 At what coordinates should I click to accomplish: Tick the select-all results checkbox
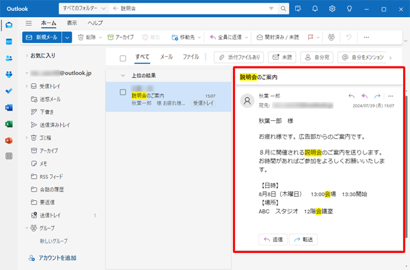[x=123, y=58]
